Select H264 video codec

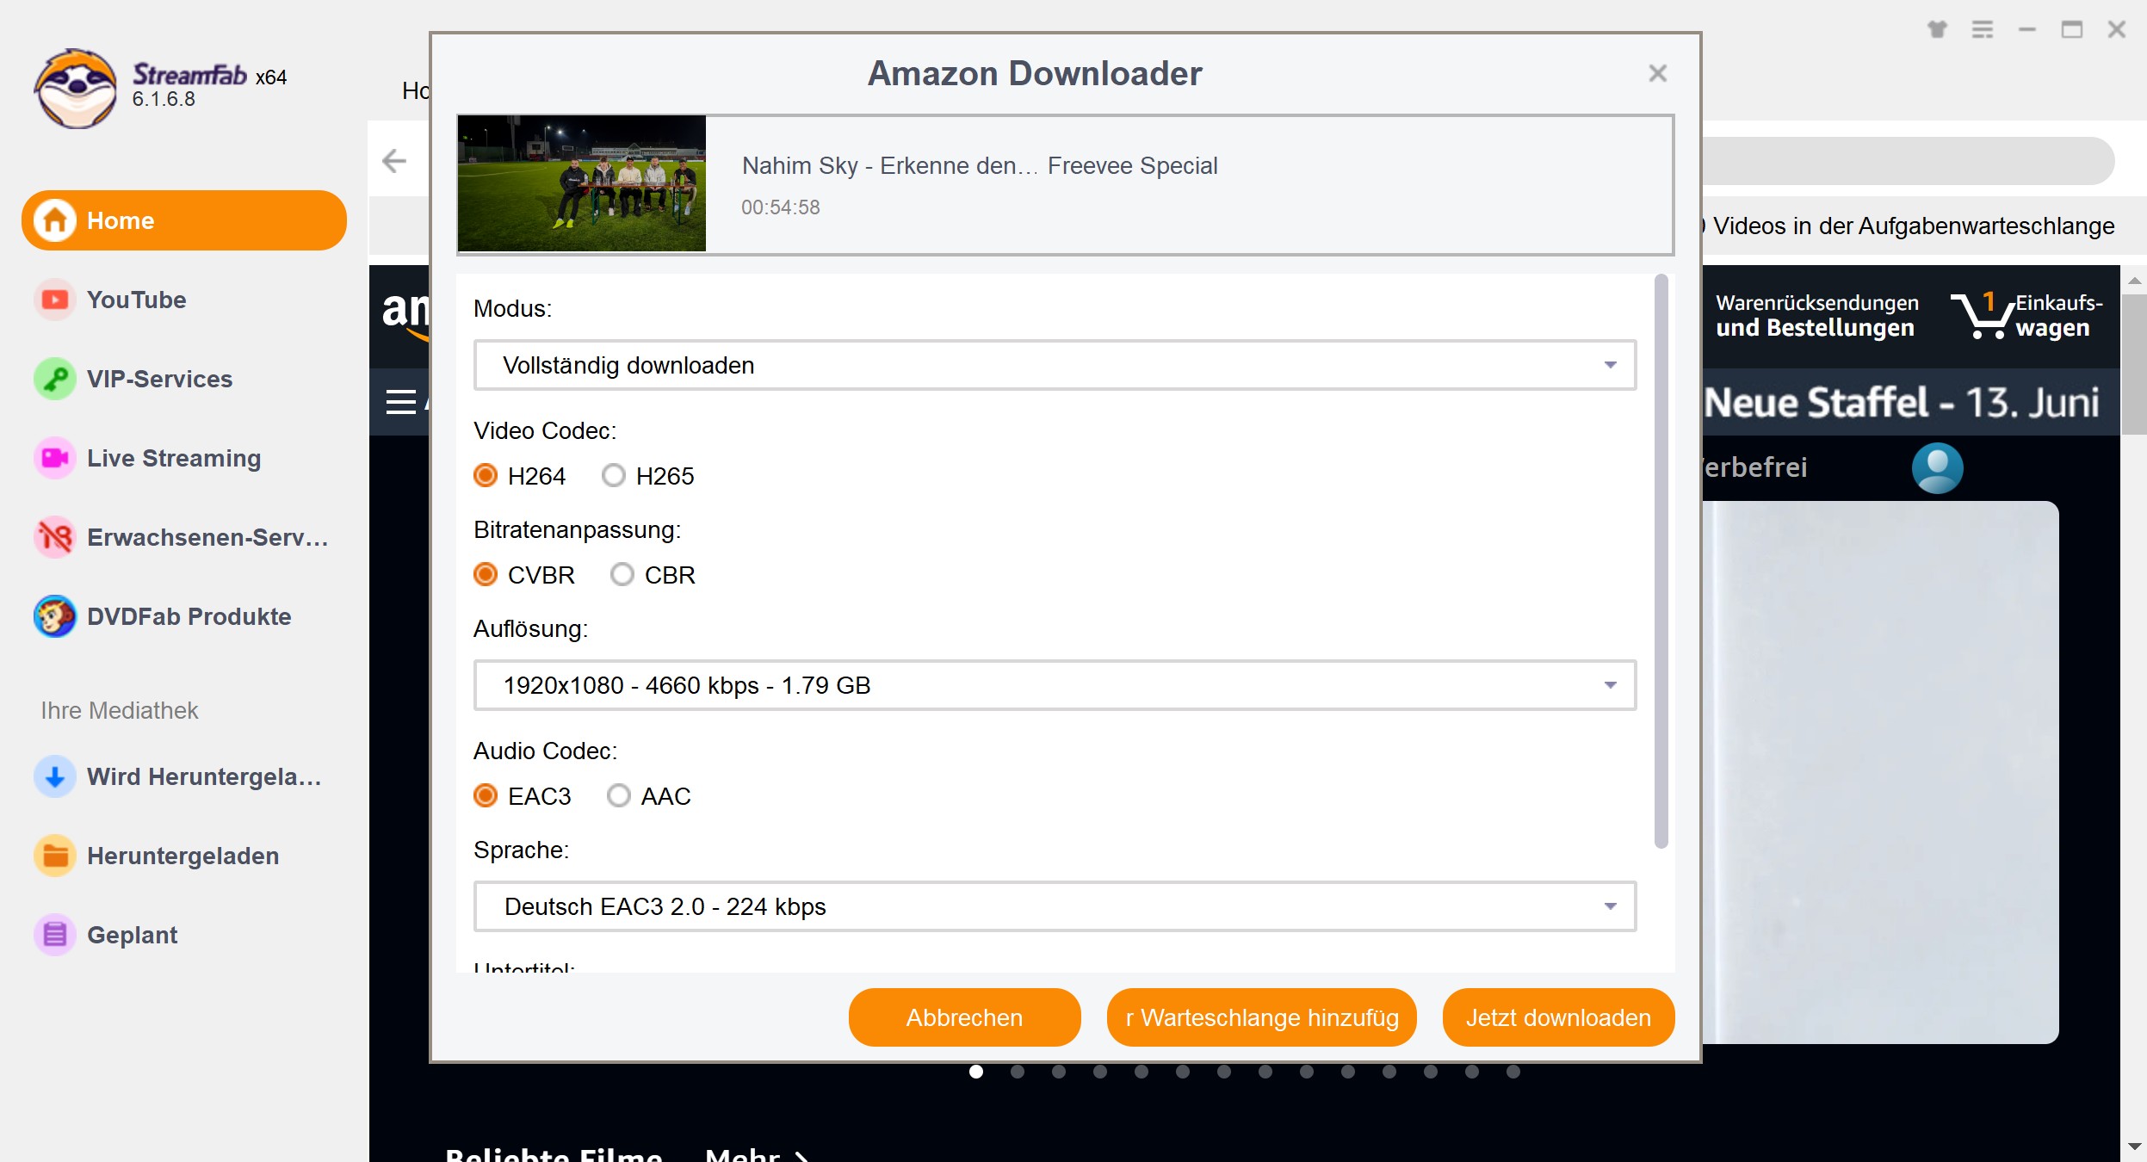click(x=486, y=475)
